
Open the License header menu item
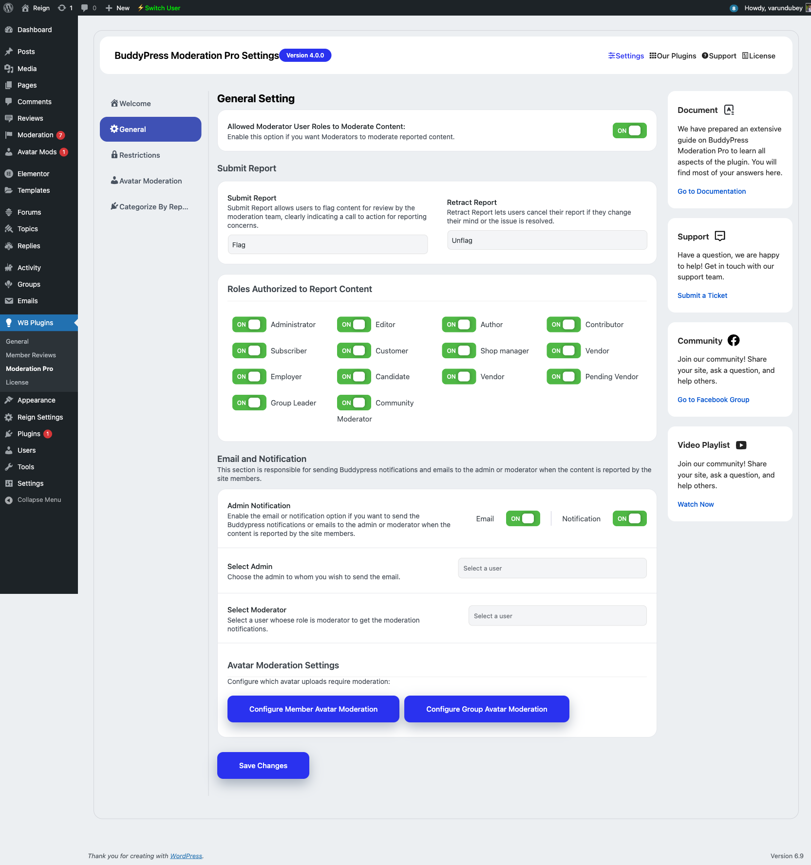click(758, 56)
